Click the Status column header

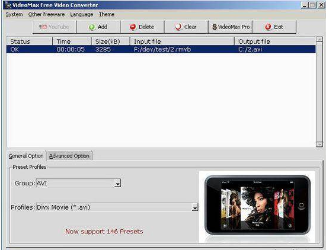(x=29, y=41)
